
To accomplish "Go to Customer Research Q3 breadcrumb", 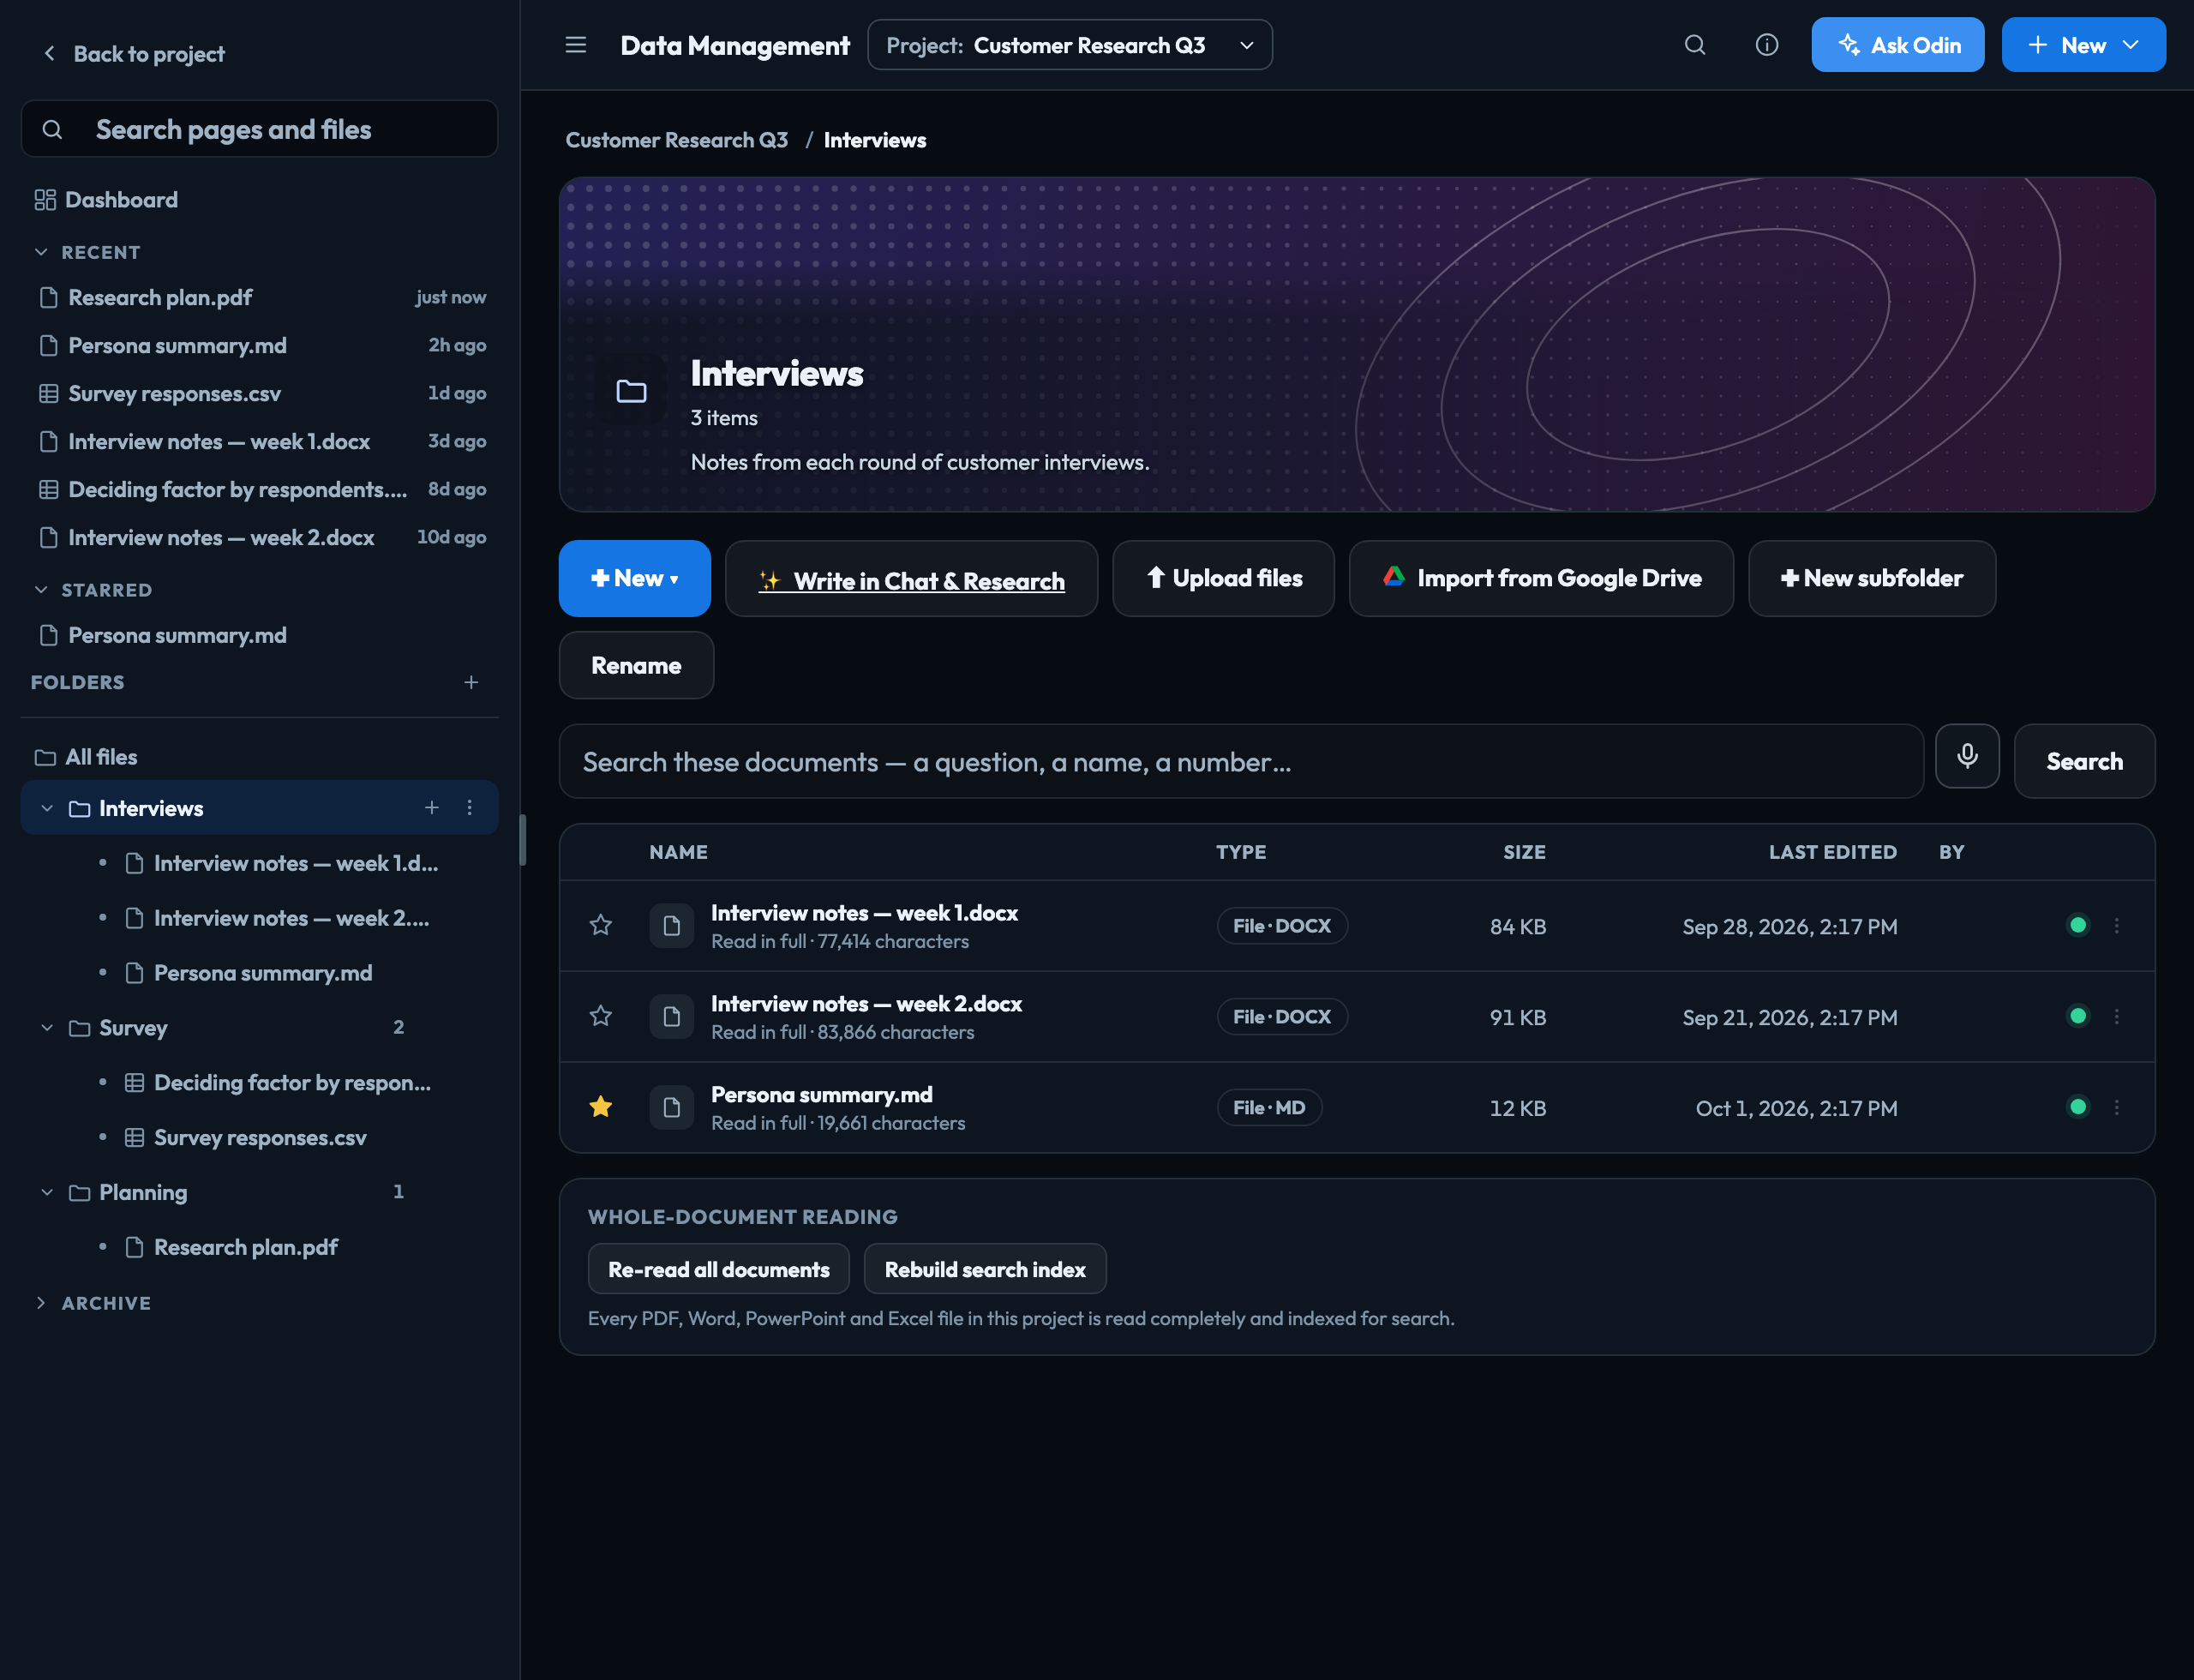I will pos(676,140).
